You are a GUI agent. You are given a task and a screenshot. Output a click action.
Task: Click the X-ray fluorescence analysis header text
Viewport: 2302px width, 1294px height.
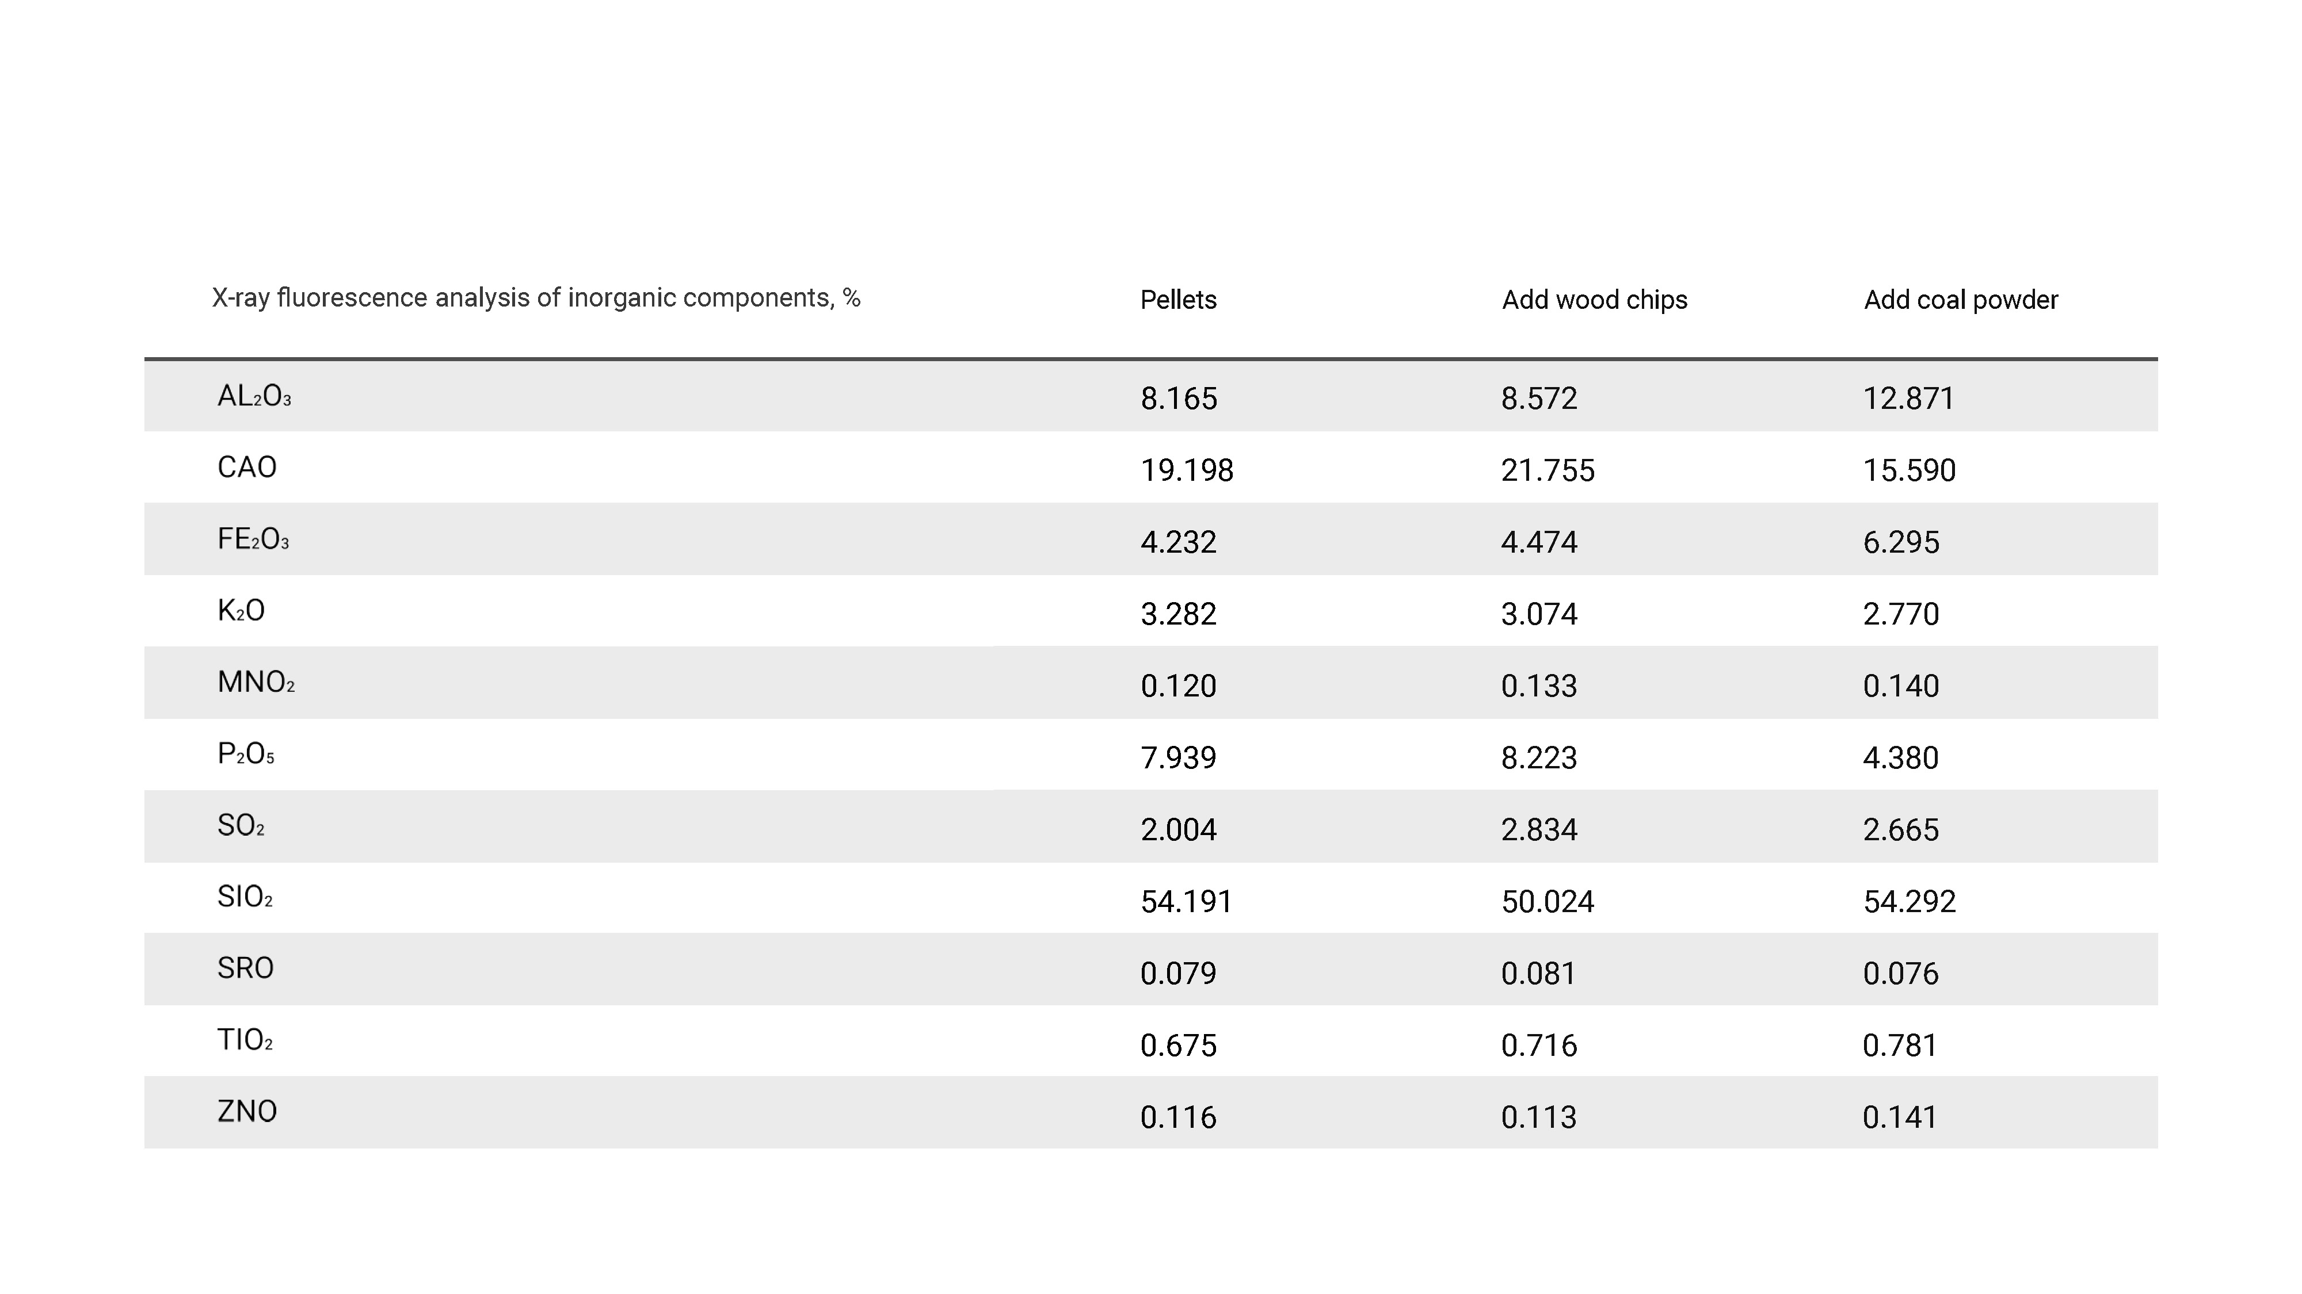535,298
